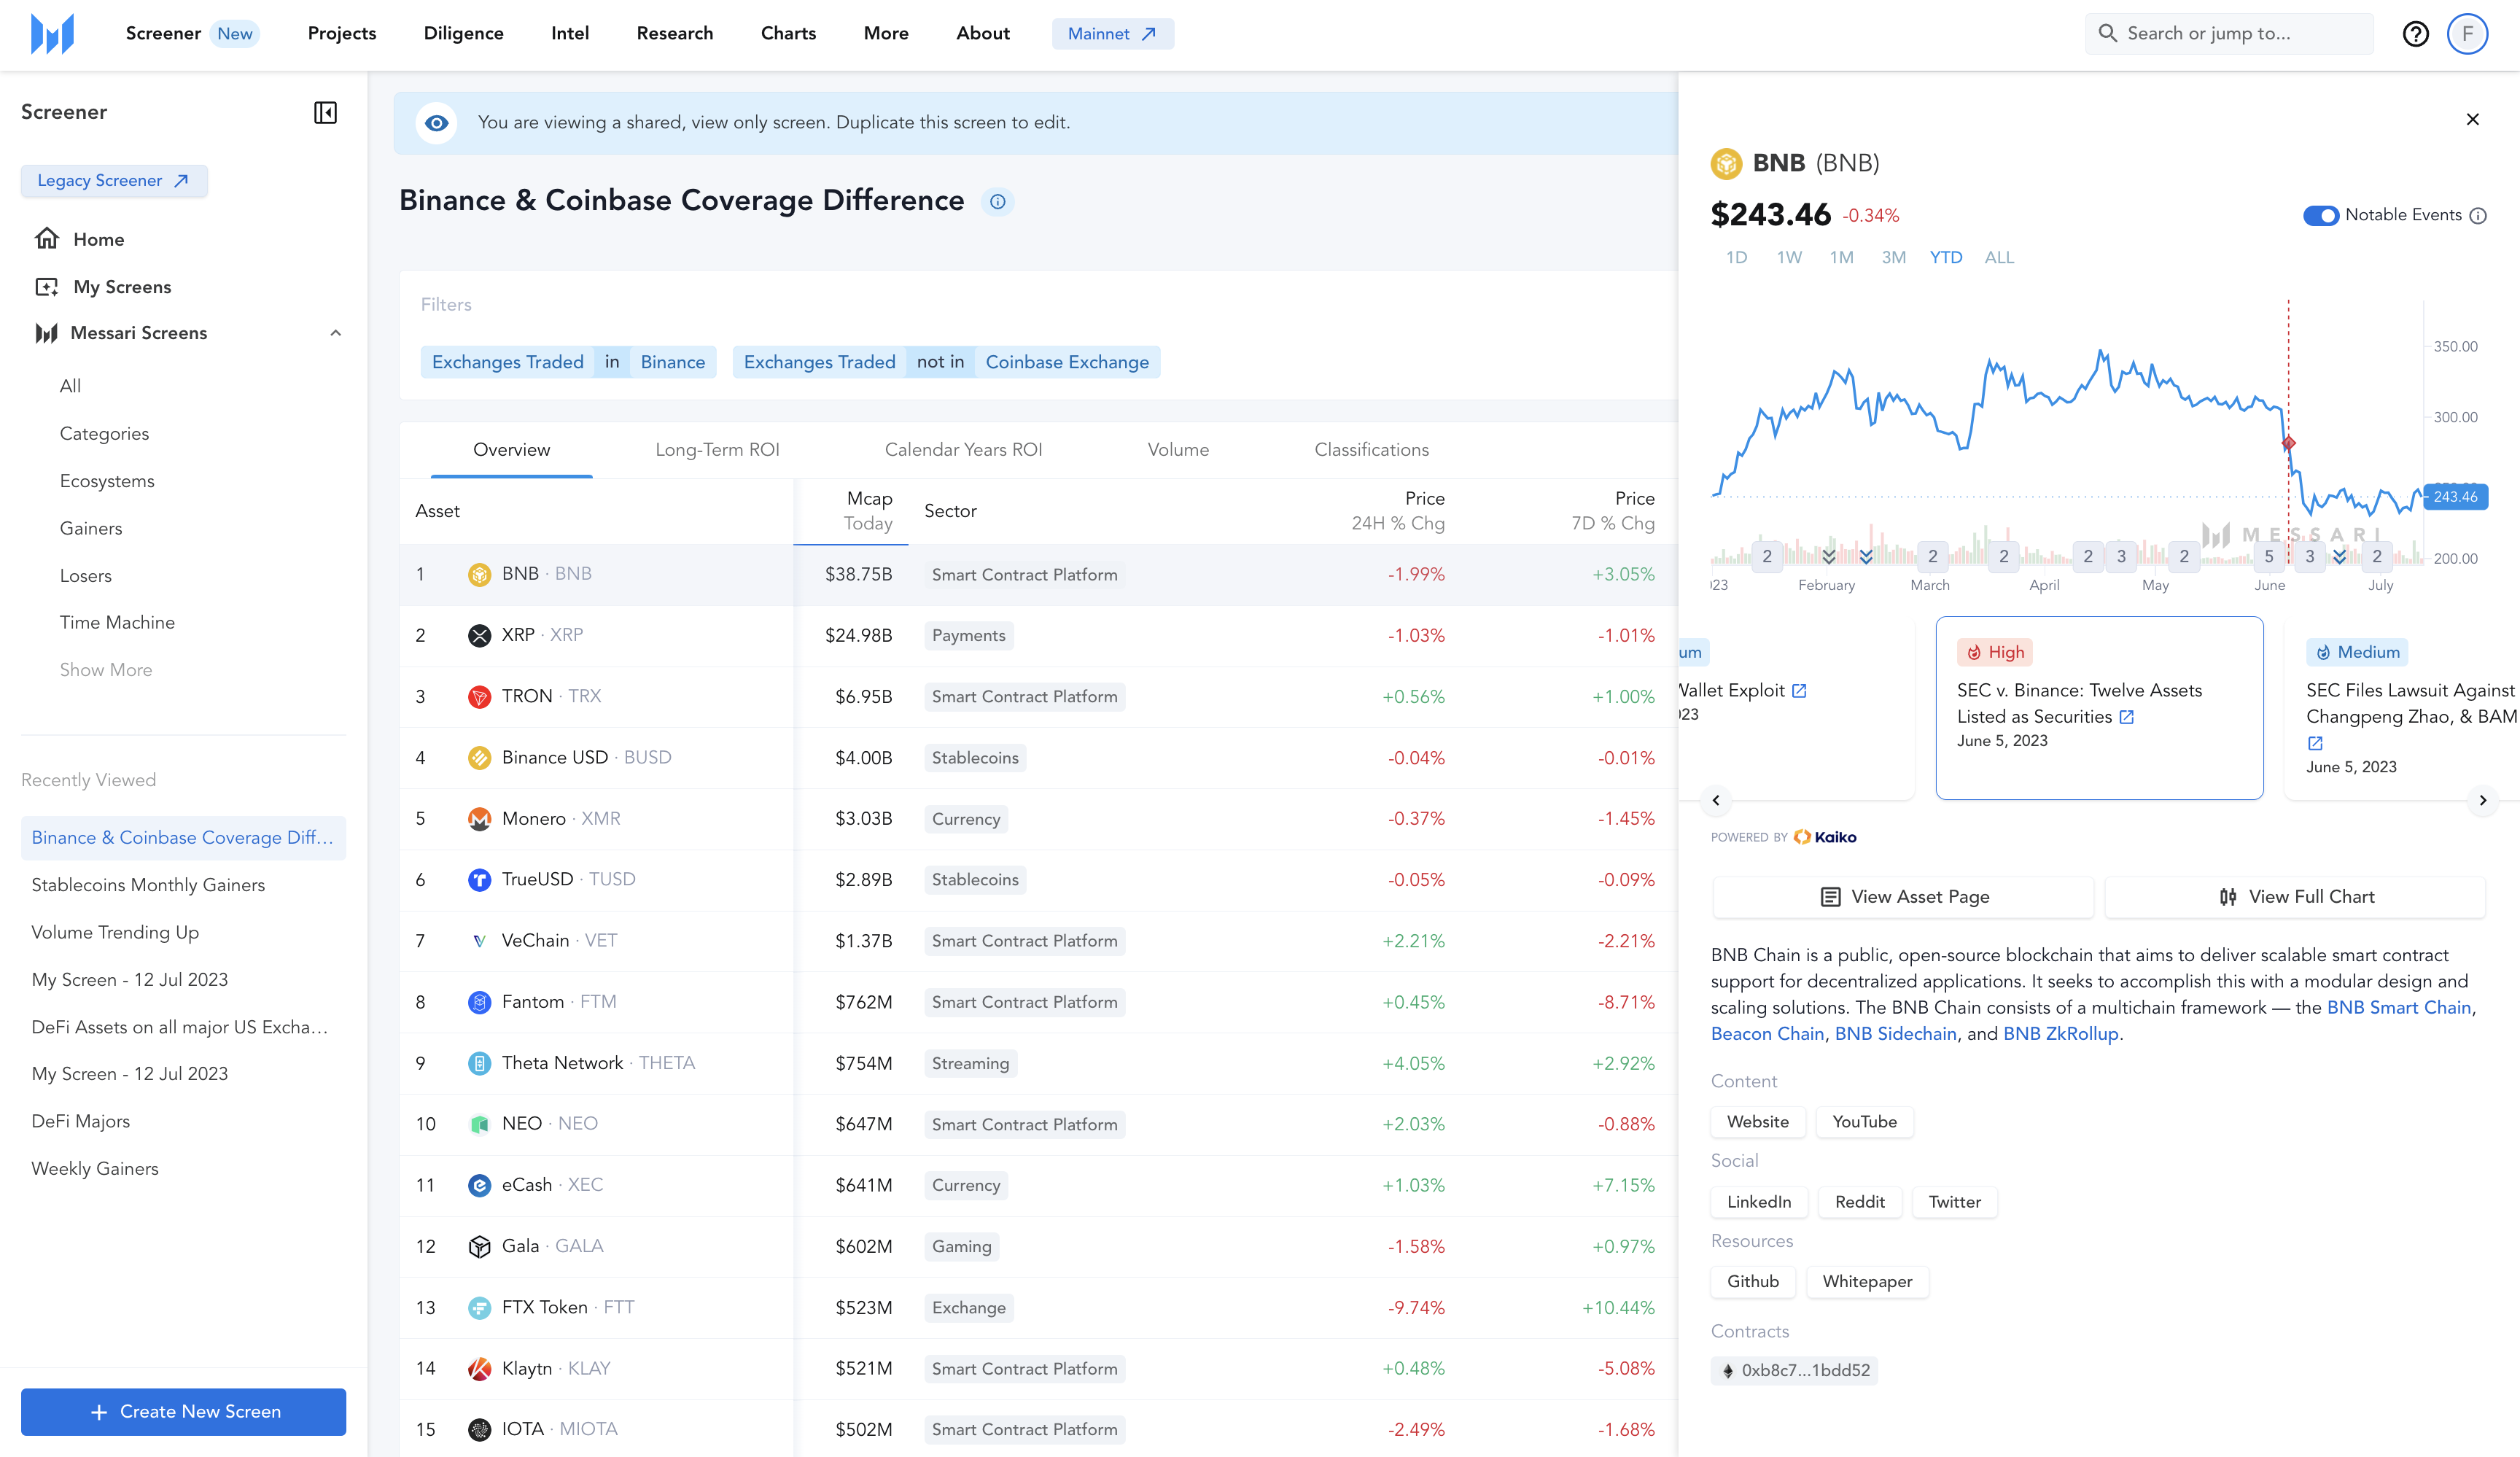Collapse the Messari Screens section
This screenshot has width=2520, height=1457.
335,333
